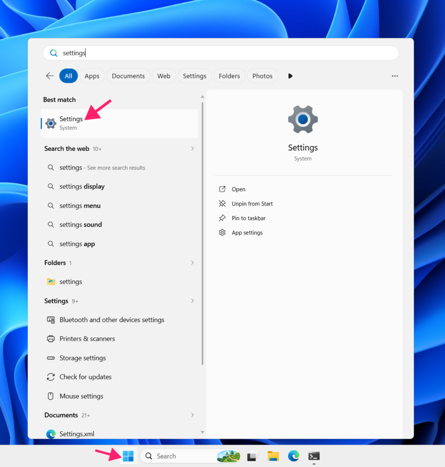Switch to the Folders filter tab
This screenshot has width=445, height=467.
pos(229,76)
